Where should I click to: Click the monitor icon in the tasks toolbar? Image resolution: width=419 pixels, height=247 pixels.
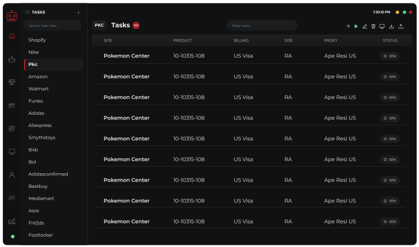(x=382, y=26)
